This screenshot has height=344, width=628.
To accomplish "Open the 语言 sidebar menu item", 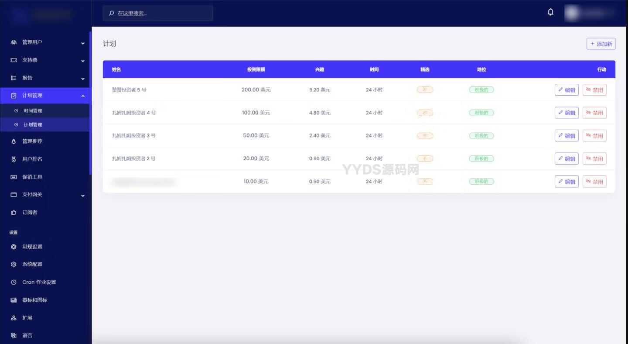I will click(27, 336).
